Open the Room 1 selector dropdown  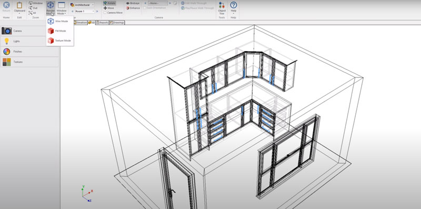click(x=85, y=11)
